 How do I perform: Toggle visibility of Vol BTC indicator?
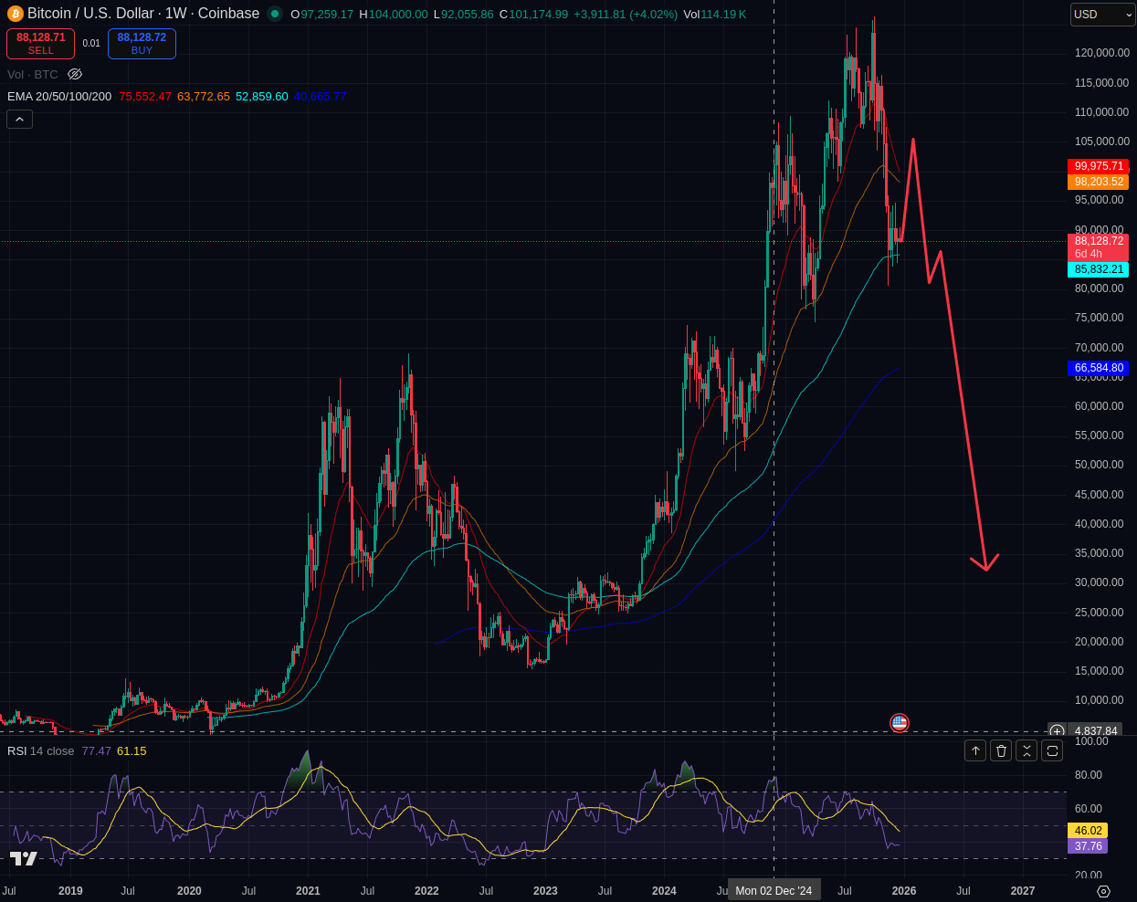[75, 74]
